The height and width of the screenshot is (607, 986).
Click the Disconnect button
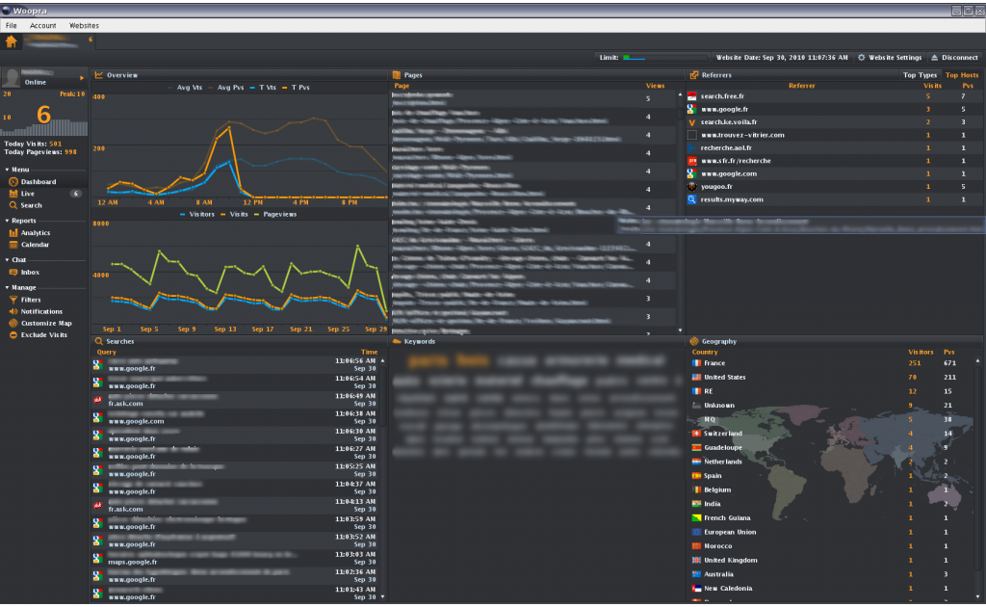tap(954, 57)
